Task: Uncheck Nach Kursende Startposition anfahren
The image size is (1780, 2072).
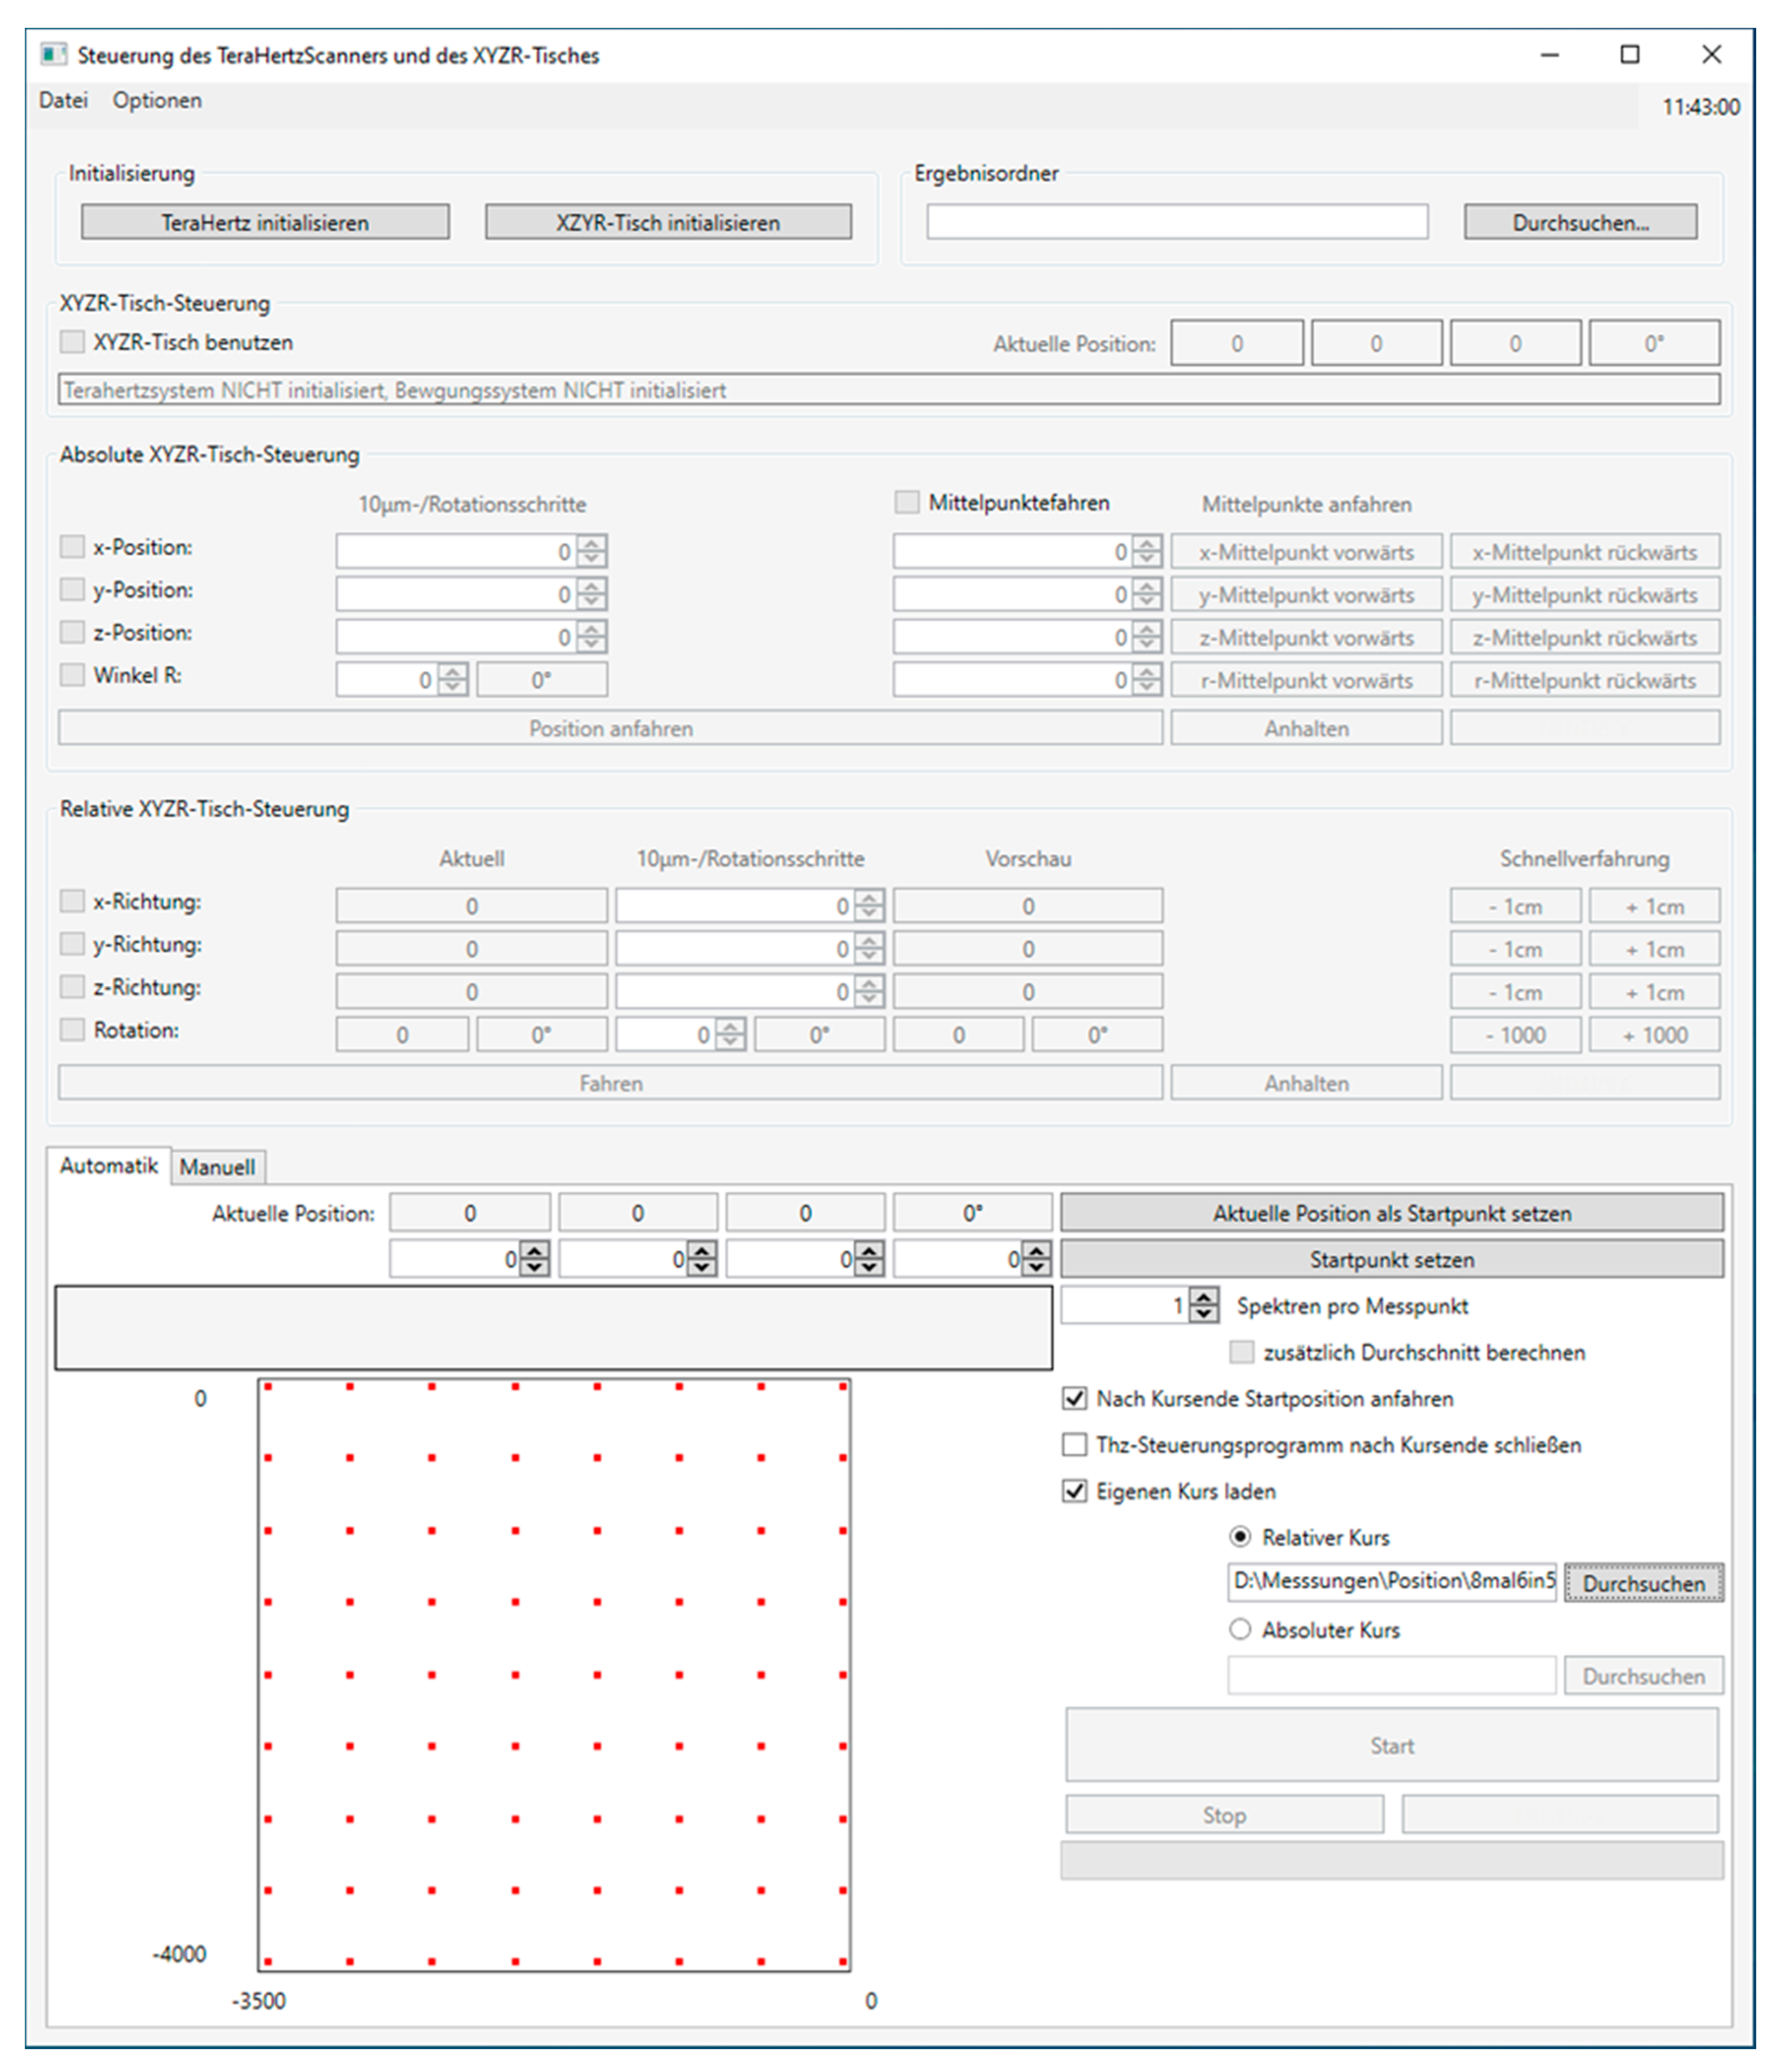Action: tap(1074, 1398)
